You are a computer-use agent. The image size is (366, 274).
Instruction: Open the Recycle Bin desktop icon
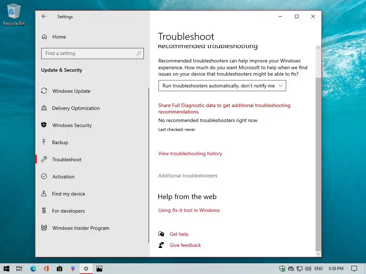click(14, 15)
